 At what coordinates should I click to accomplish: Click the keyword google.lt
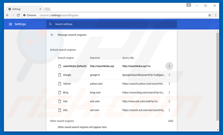(95, 75)
